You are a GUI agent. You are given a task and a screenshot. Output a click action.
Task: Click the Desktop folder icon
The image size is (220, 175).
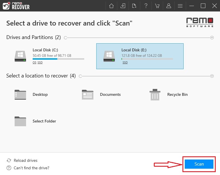(x=20, y=95)
